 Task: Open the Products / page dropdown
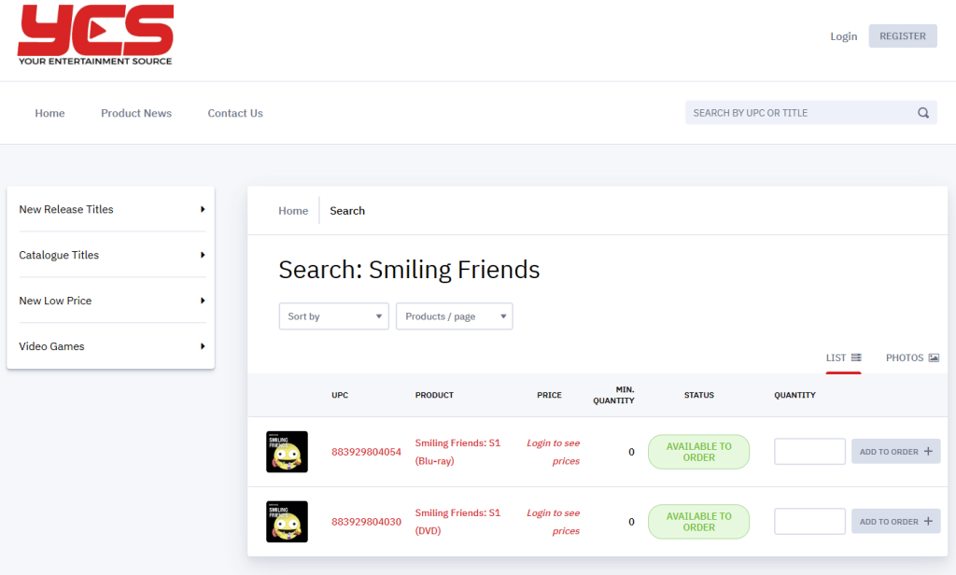(x=455, y=316)
